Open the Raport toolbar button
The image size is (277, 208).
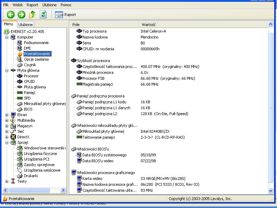click(65, 15)
